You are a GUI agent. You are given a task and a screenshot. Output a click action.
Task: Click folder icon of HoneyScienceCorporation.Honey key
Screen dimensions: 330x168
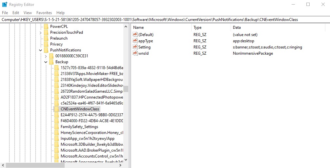[x=57, y=133]
